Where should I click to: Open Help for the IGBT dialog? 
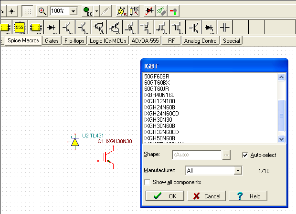tap(248, 196)
